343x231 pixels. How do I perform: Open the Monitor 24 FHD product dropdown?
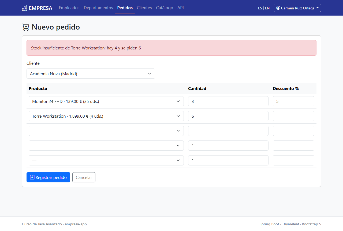(106, 101)
